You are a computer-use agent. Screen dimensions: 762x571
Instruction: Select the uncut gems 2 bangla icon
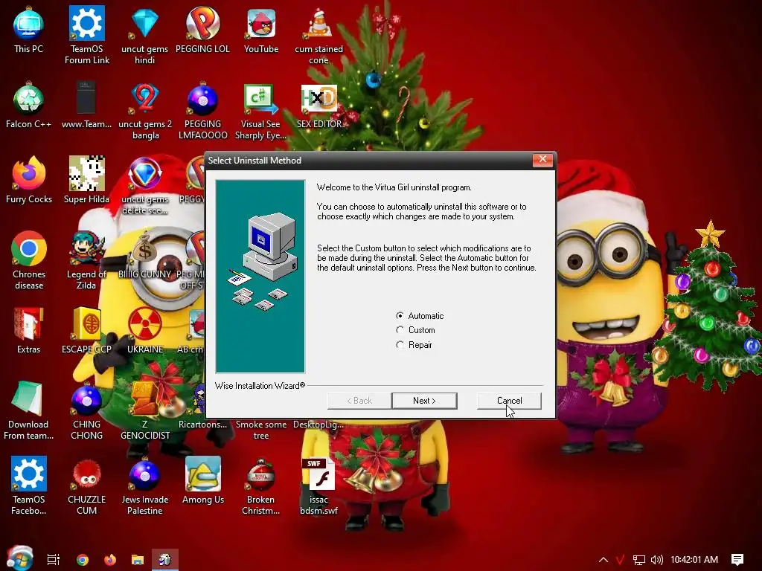[x=145, y=111]
